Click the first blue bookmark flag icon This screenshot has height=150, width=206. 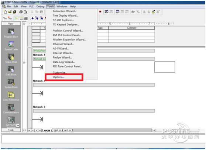tap(32, 18)
